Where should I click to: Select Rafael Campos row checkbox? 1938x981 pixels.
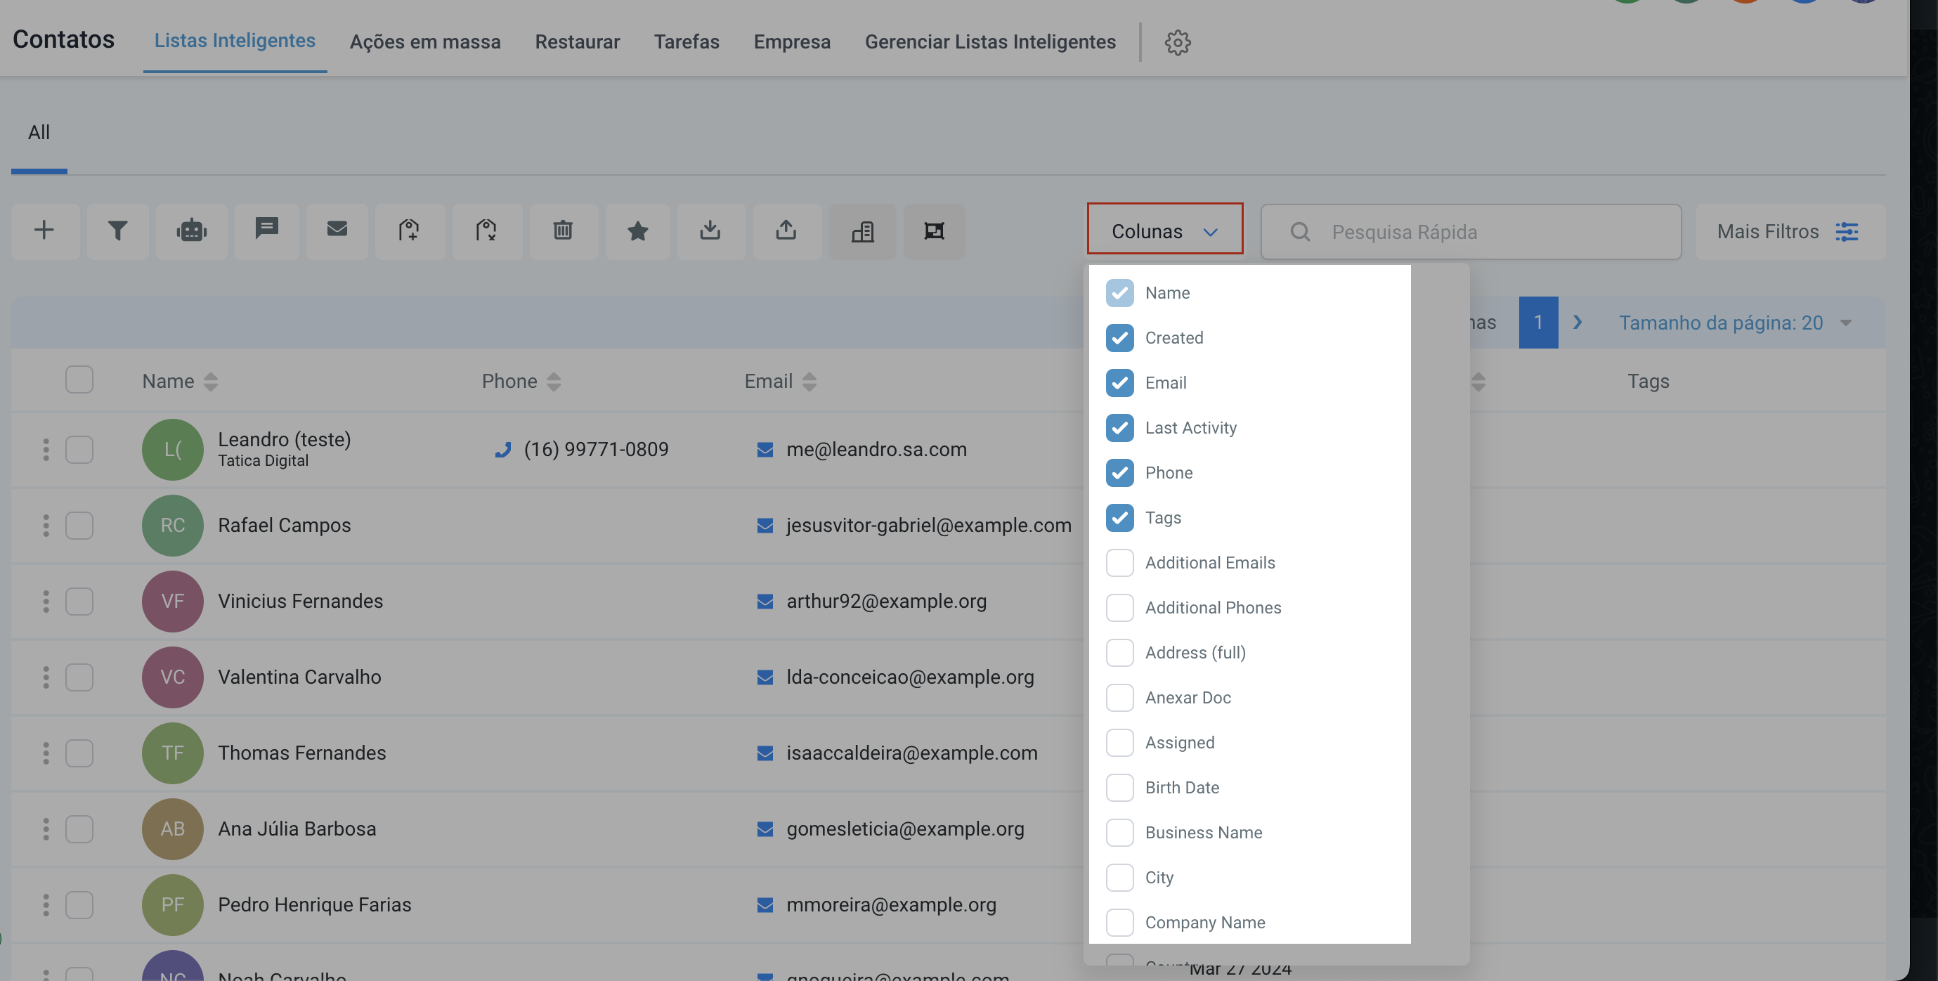pyautogui.click(x=79, y=525)
